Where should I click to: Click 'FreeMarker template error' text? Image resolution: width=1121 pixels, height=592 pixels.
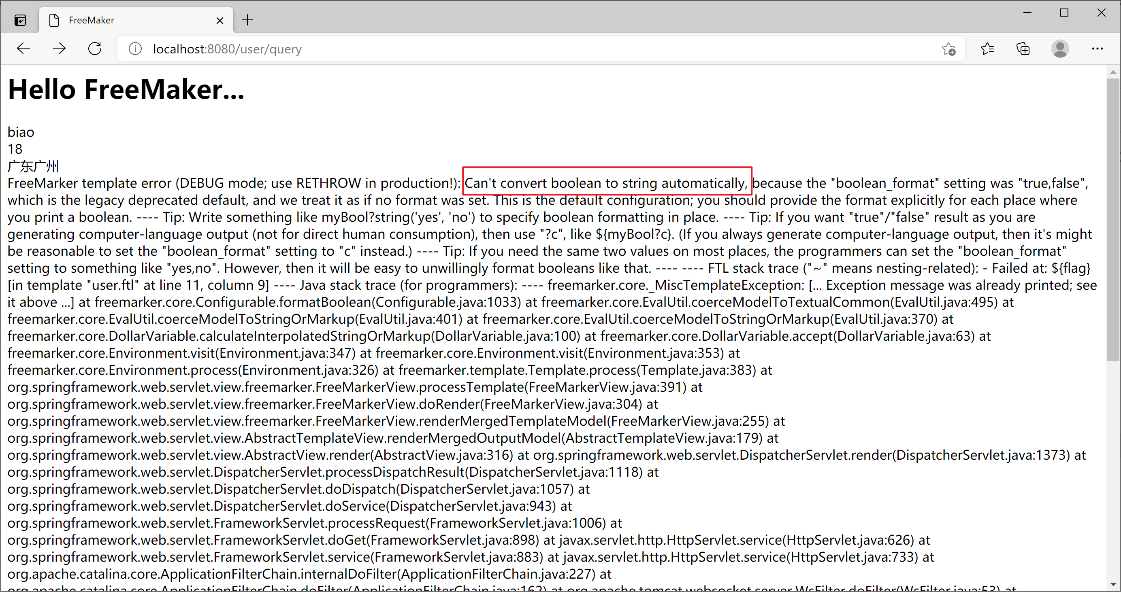coord(90,183)
